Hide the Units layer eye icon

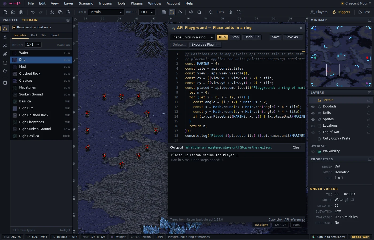click(313, 113)
